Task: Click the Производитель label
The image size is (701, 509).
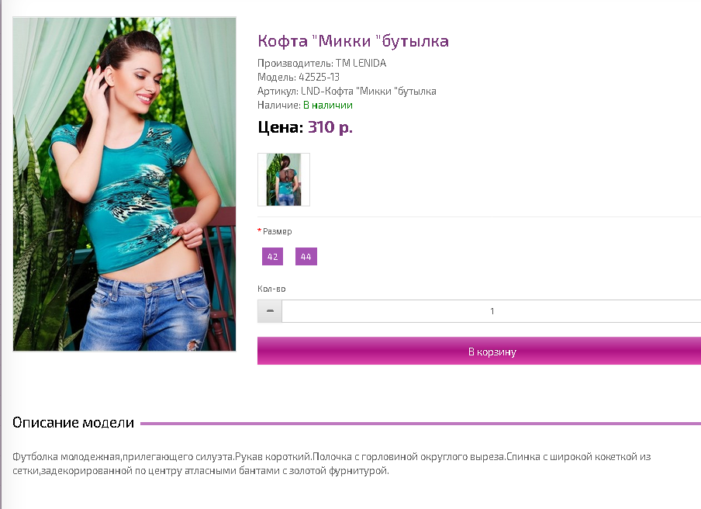Action: 295,63
